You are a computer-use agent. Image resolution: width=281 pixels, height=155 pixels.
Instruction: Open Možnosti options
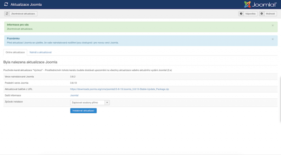coord(268,14)
